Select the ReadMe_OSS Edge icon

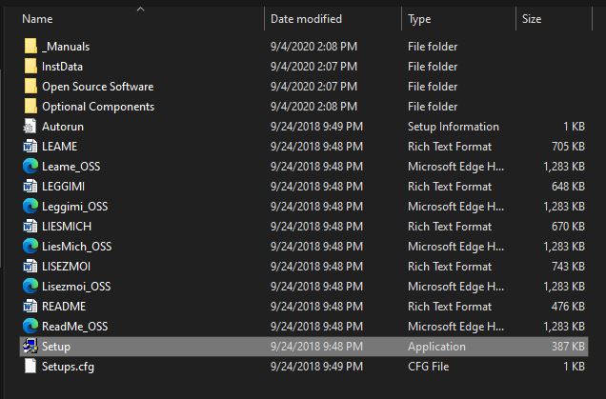[x=30, y=327]
